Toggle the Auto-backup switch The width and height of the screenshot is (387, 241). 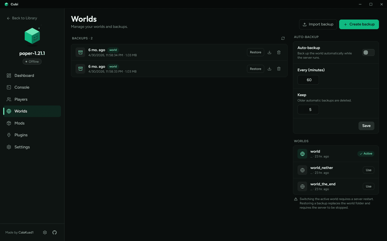coord(368,52)
